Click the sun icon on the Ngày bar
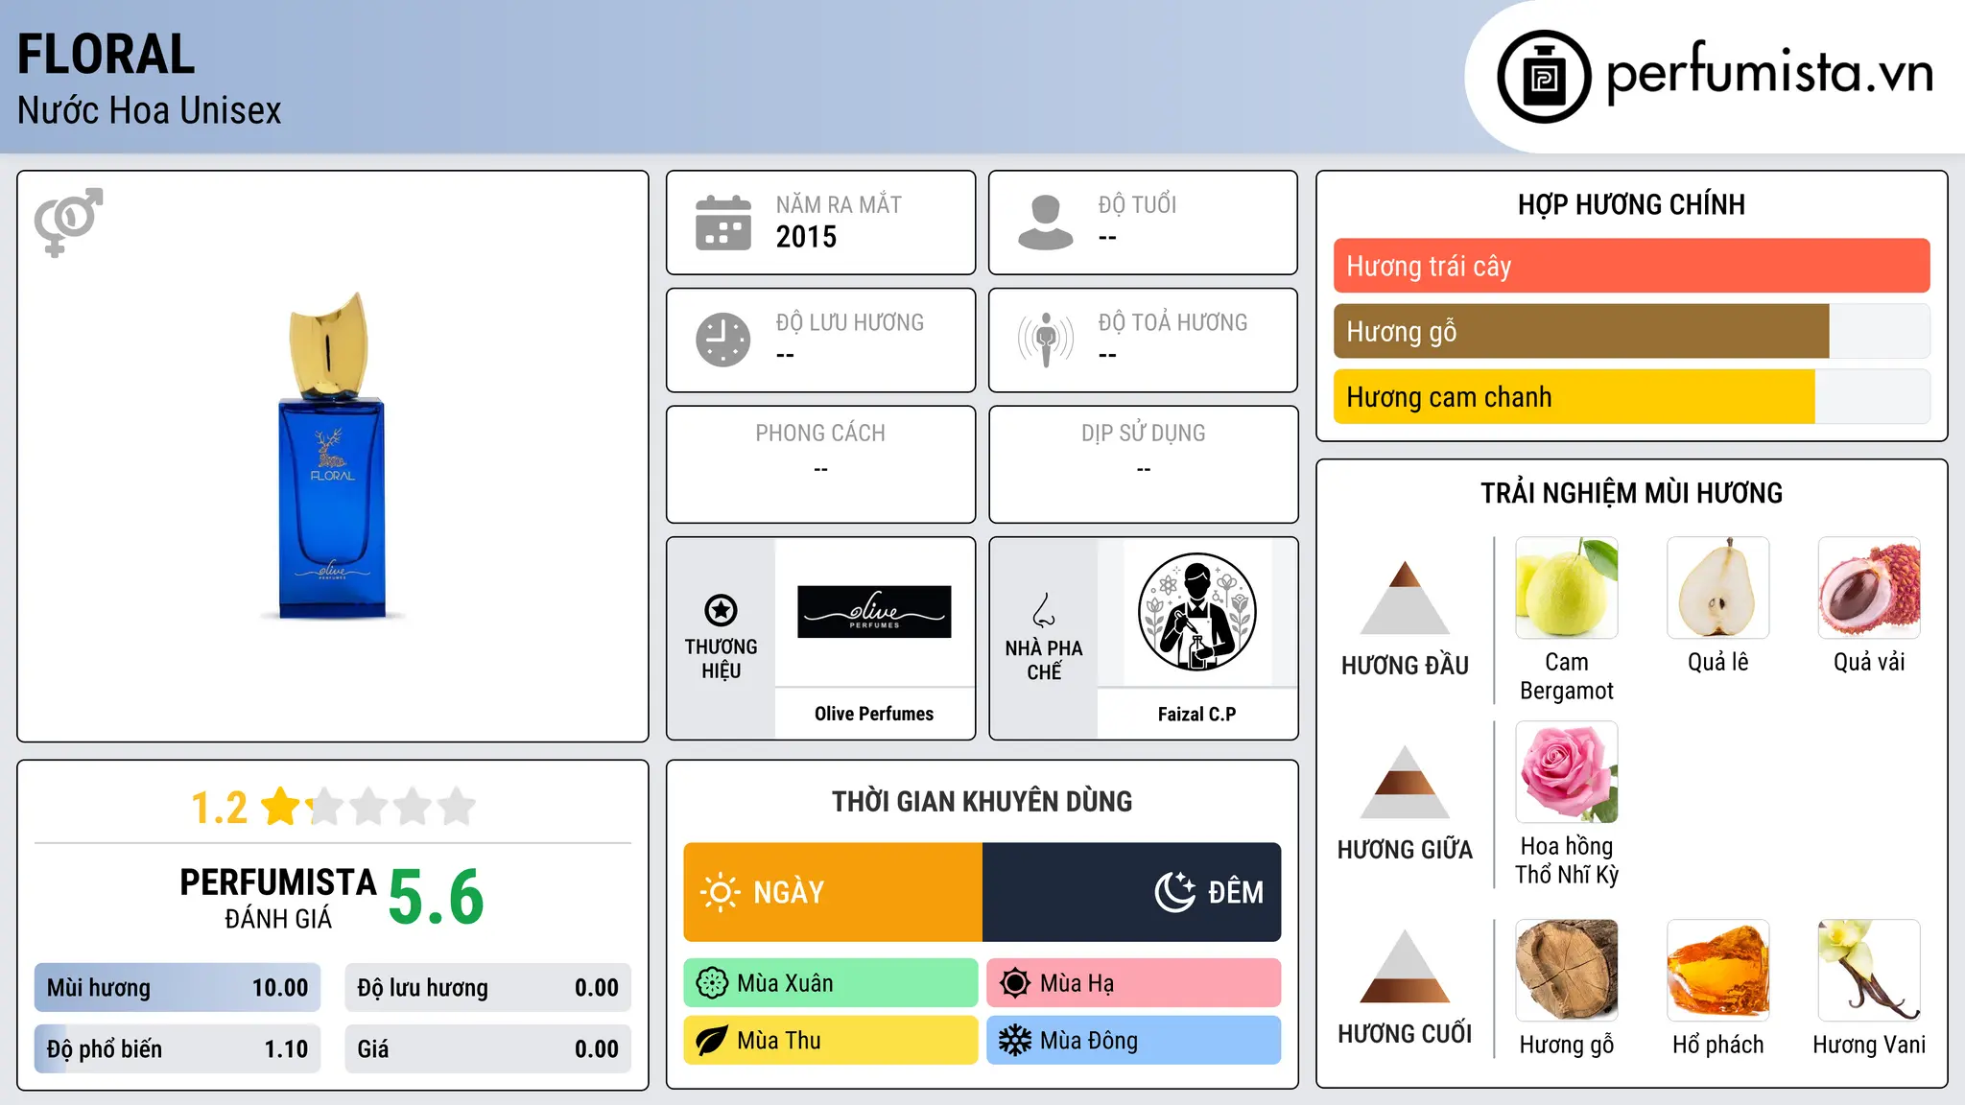The height and width of the screenshot is (1105, 1965). tap(721, 892)
